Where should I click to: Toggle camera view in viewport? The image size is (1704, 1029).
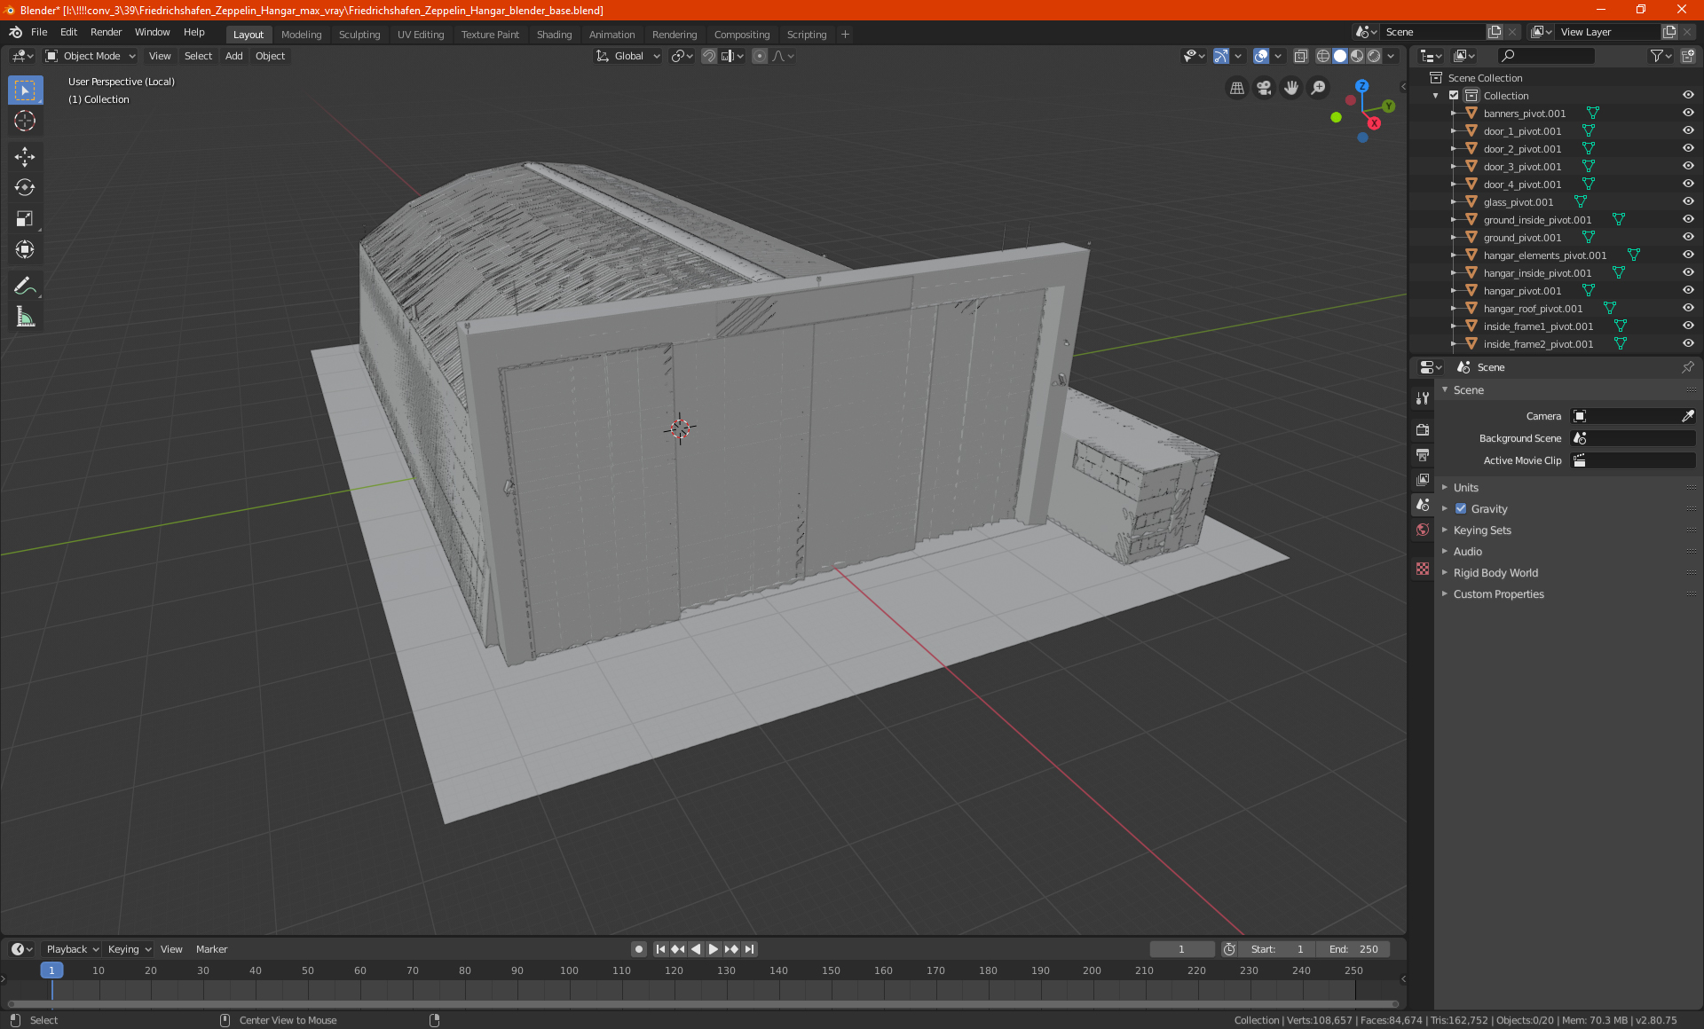pos(1264,88)
